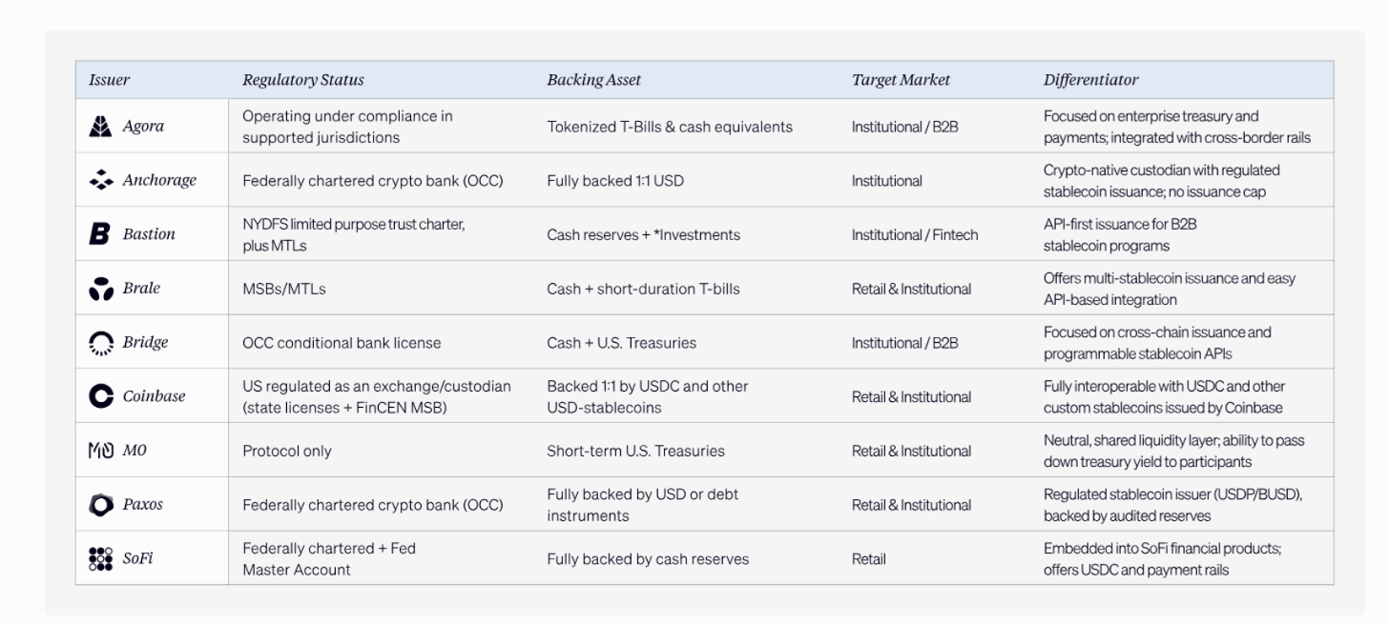
Task: Click the Bridge arch logo icon
Action: pyautogui.click(x=101, y=343)
